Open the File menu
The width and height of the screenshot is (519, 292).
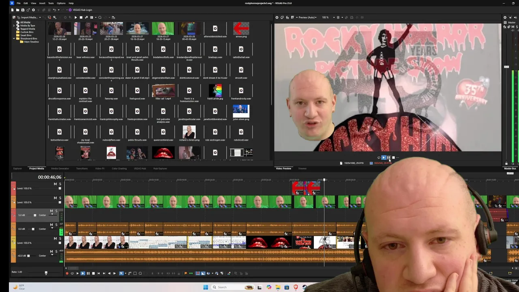pyautogui.click(x=19, y=3)
